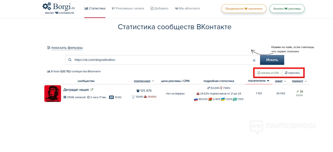Click the posts list icon near 31596 записей
Viewport: 333px width, 152px height.
click(x=65, y=97)
